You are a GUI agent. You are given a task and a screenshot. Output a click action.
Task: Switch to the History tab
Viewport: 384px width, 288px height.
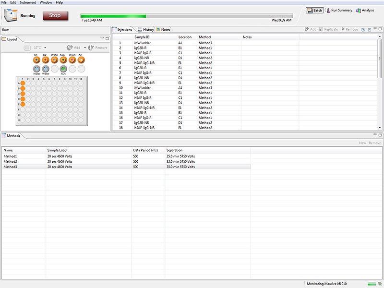pyautogui.click(x=146, y=29)
